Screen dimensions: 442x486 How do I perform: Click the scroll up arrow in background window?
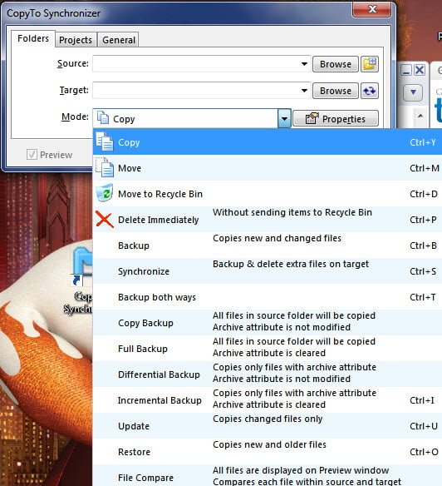pos(420,116)
